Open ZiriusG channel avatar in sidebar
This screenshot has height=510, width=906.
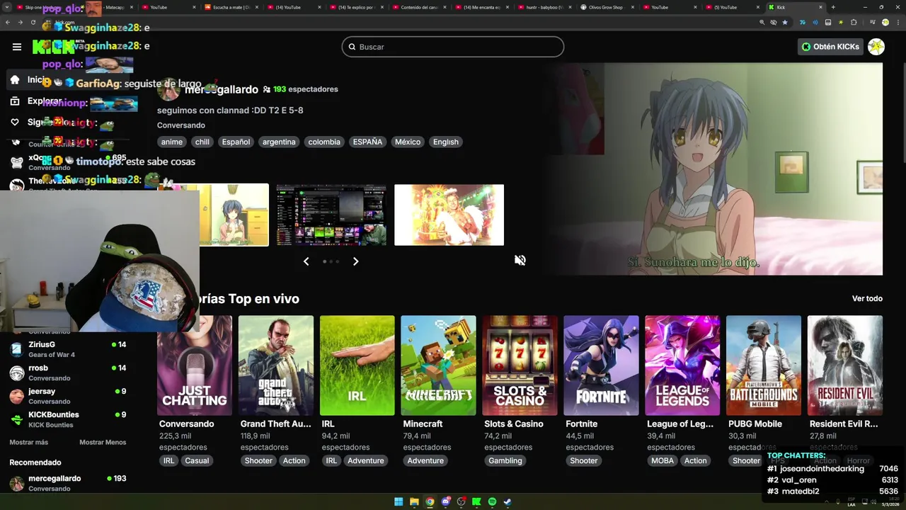[17, 349]
